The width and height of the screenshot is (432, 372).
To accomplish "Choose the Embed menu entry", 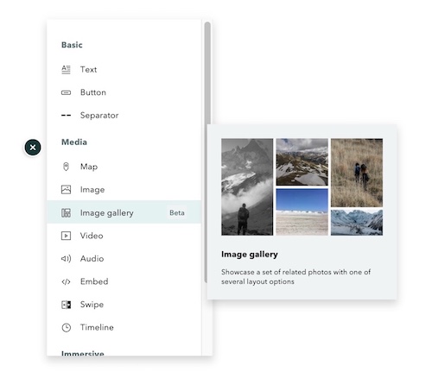I will coord(124,281).
